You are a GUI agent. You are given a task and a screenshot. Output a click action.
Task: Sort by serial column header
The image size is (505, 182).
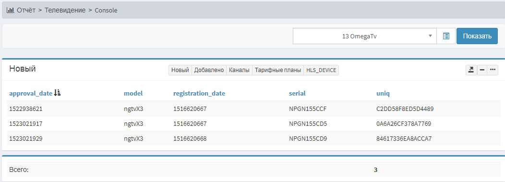point(297,94)
